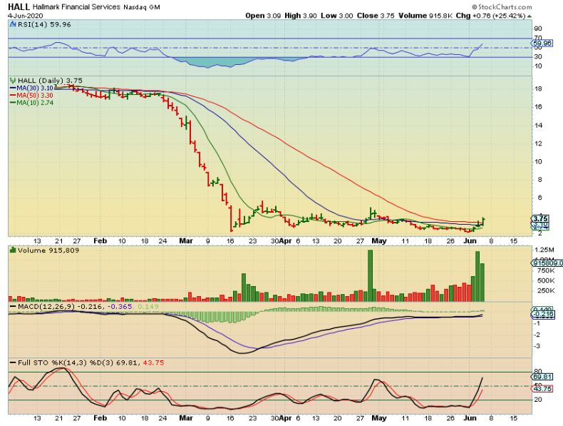Viewport: 563px width, 426px height.
Task: Click the 59.96 RSI value tag on right axis
Action: pyautogui.click(x=542, y=43)
